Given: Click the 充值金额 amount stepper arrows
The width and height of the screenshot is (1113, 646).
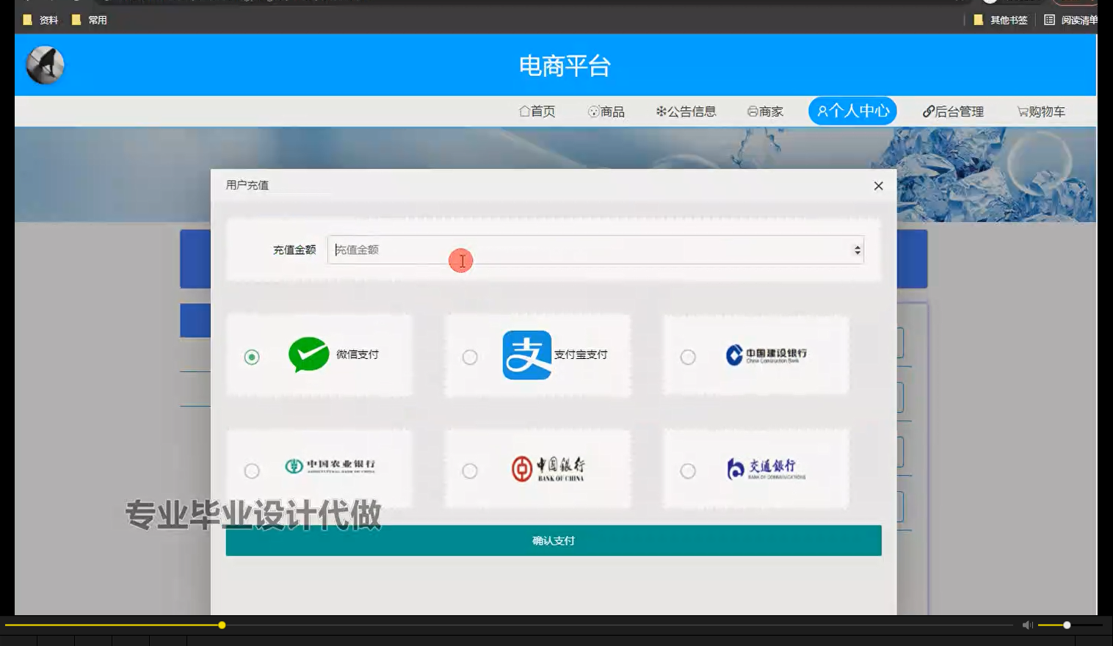Looking at the screenshot, I should 856,250.
